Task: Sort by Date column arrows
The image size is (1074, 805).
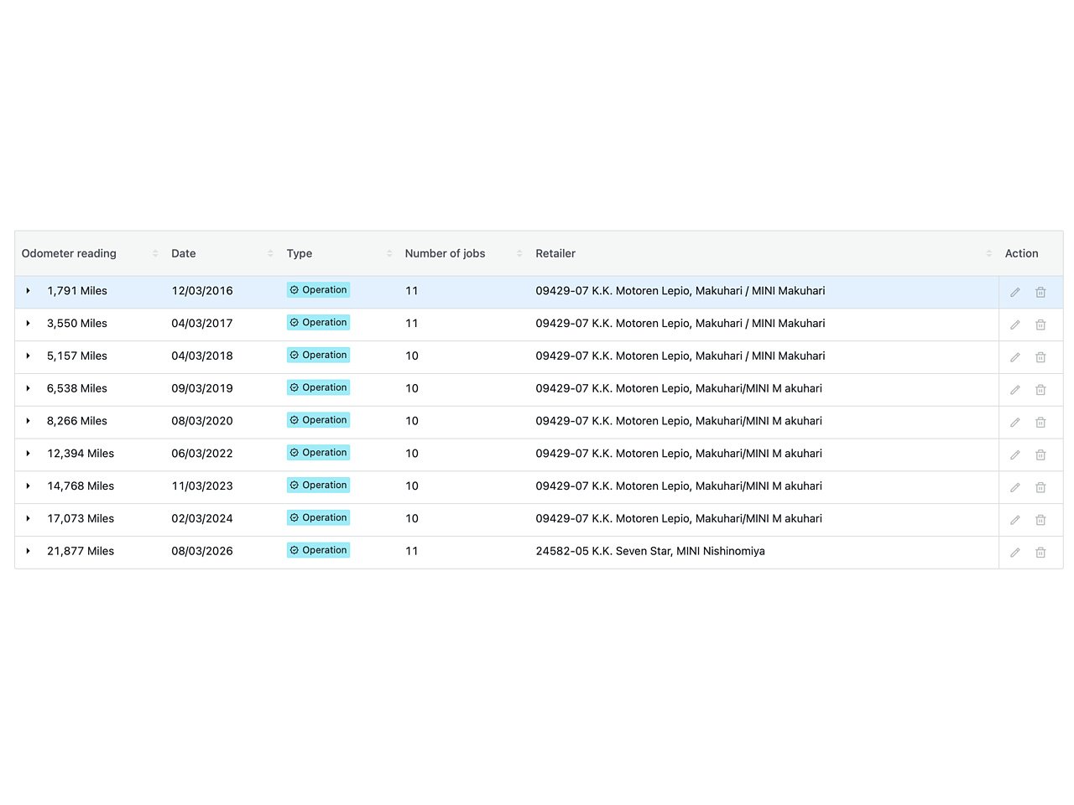Action: pyautogui.click(x=270, y=253)
